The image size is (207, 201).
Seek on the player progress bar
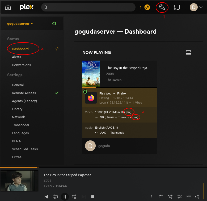[x=104, y=167]
